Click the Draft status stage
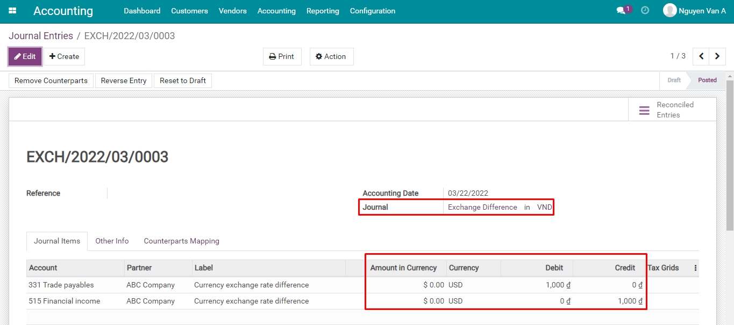The width and height of the screenshot is (734, 325). pyautogui.click(x=674, y=80)
